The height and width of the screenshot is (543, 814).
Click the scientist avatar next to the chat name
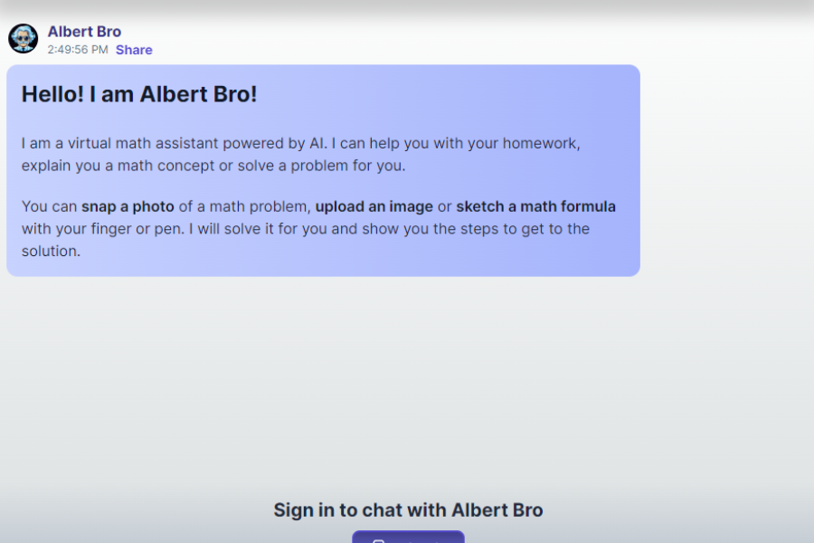(22, 38)
